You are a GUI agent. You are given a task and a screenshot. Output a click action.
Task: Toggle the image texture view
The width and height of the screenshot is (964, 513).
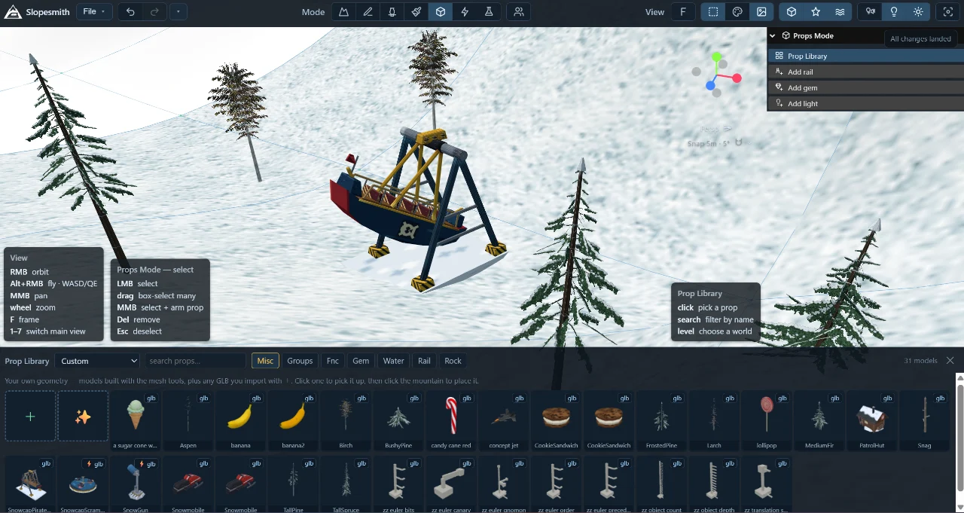(x=761, y=12)
